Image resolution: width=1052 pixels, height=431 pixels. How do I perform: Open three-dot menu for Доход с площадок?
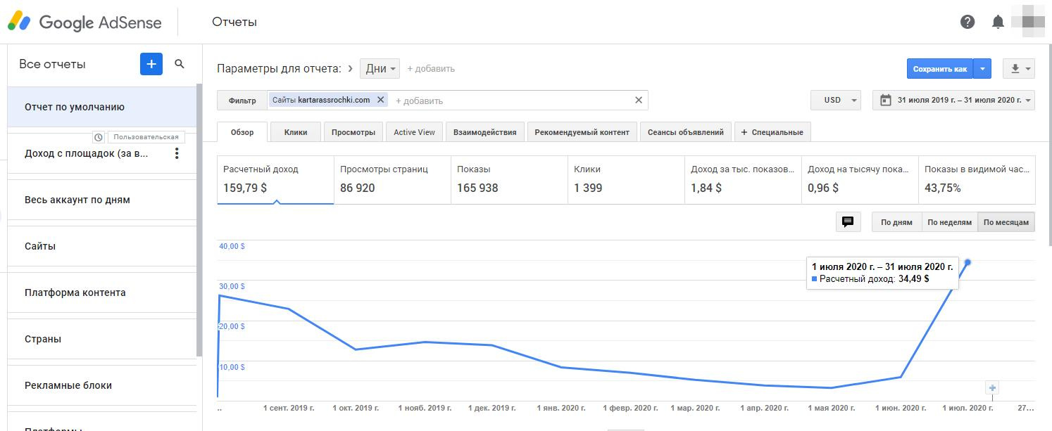click(177, 153)
